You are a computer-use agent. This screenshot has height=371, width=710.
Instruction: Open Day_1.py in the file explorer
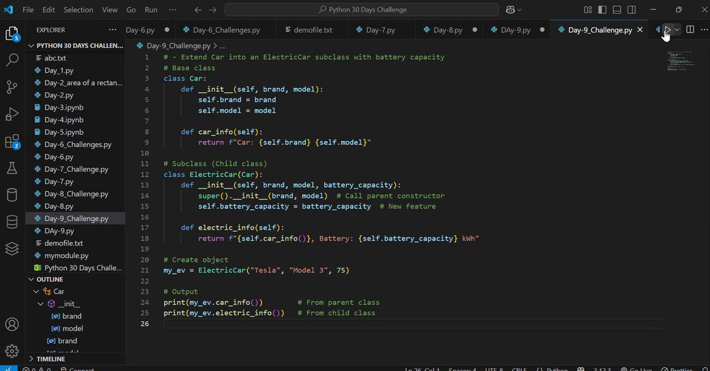point(76,70)
